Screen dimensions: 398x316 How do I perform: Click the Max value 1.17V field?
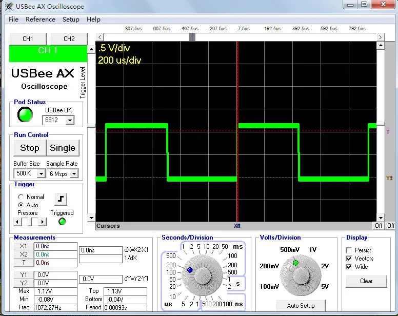[55, 291]
